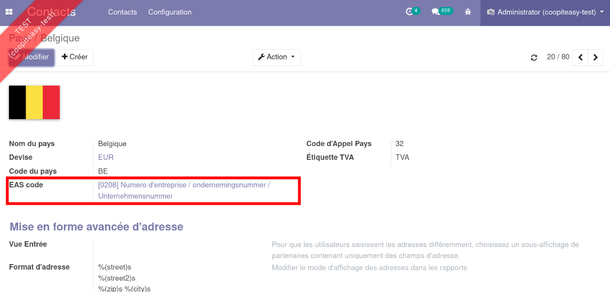This screenshot has height=292, width=610.
Task: Click the 20 / 80 pager counter
Action: coord(558,57)
